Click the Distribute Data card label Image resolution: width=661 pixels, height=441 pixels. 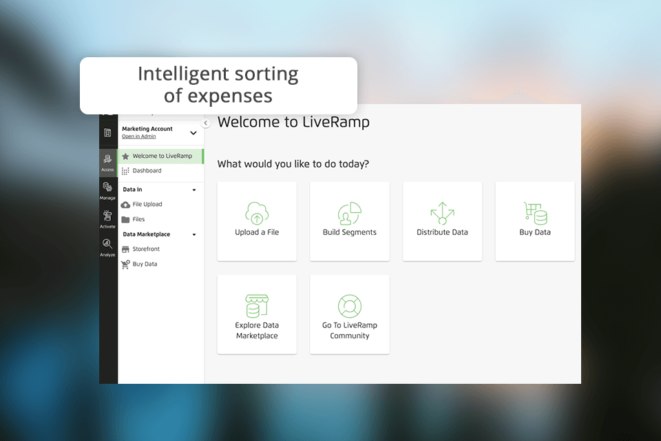(x=442, y=232)
